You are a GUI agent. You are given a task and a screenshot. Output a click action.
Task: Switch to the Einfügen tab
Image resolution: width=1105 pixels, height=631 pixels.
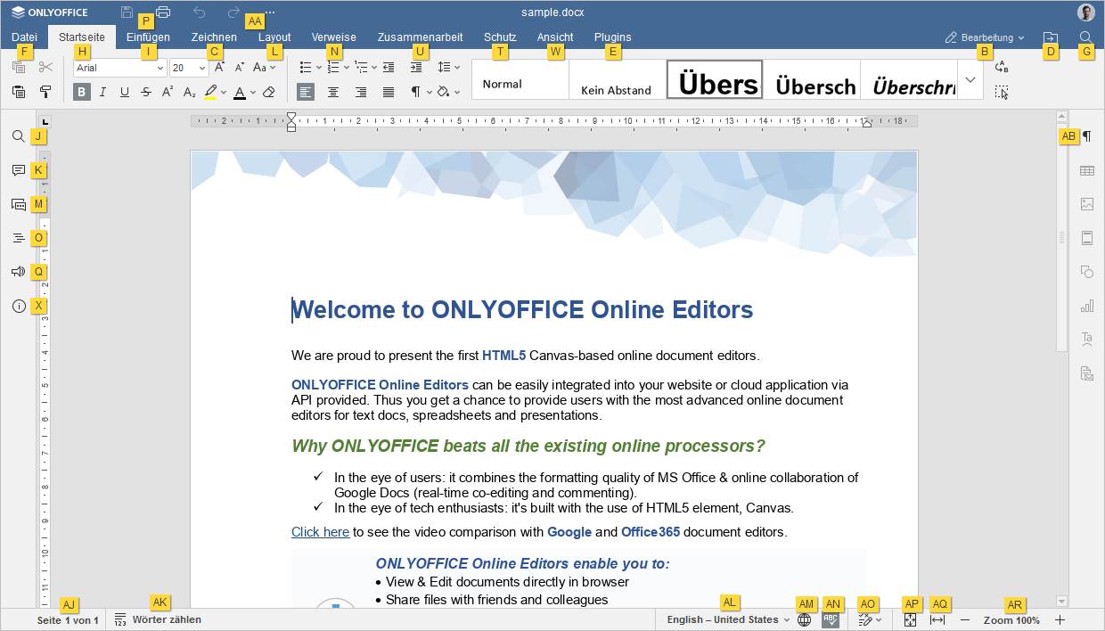click(x=148, y=37)
